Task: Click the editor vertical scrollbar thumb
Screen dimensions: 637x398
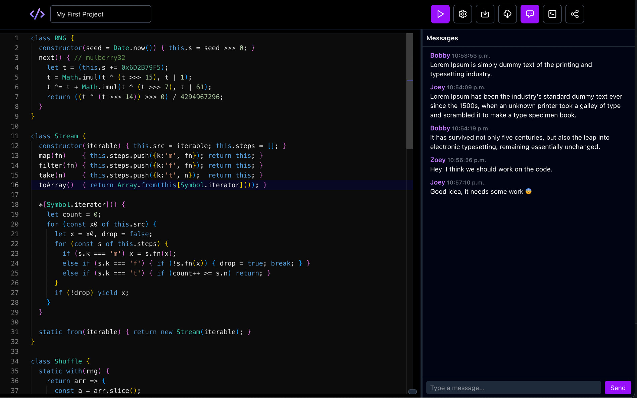Action: pos(409,91)
